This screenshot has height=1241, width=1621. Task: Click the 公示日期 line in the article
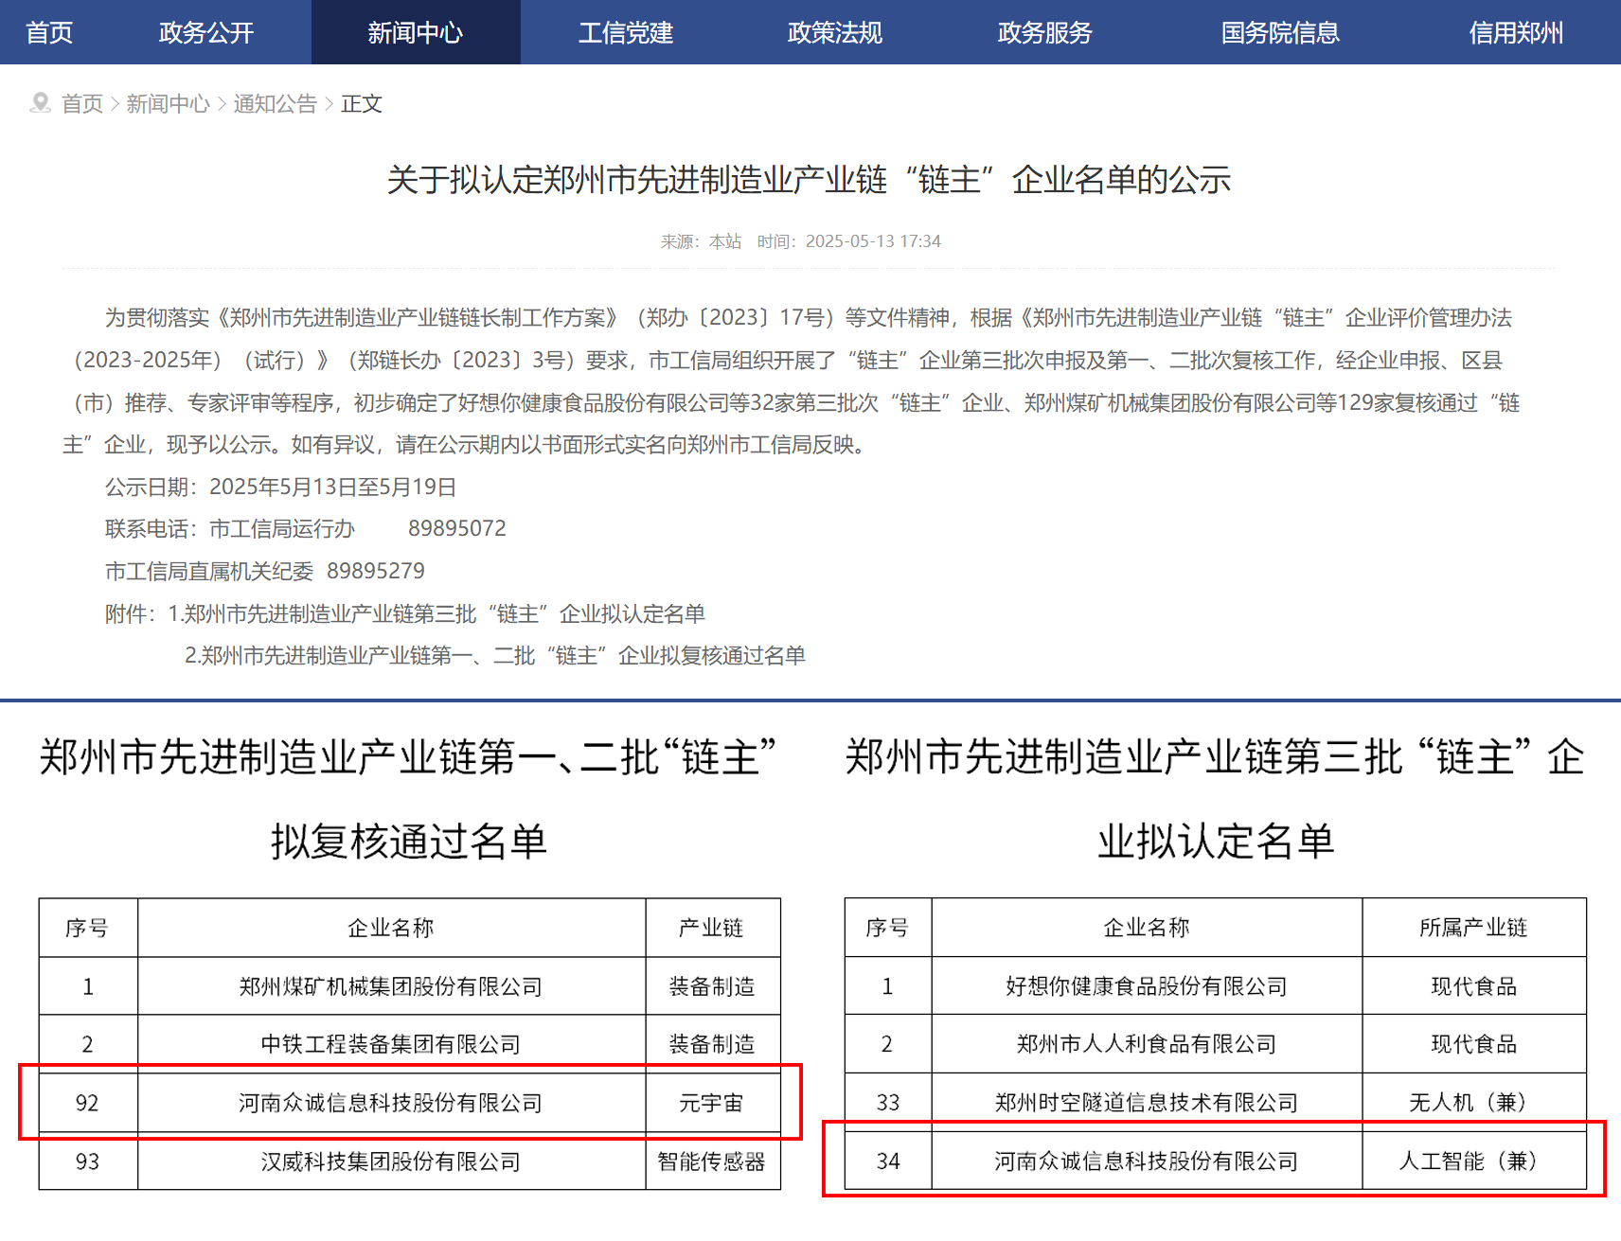[x=281, y=487]
